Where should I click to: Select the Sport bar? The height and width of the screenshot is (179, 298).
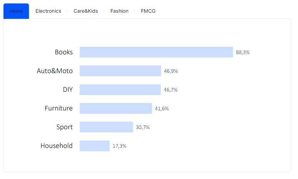[106, 127]
